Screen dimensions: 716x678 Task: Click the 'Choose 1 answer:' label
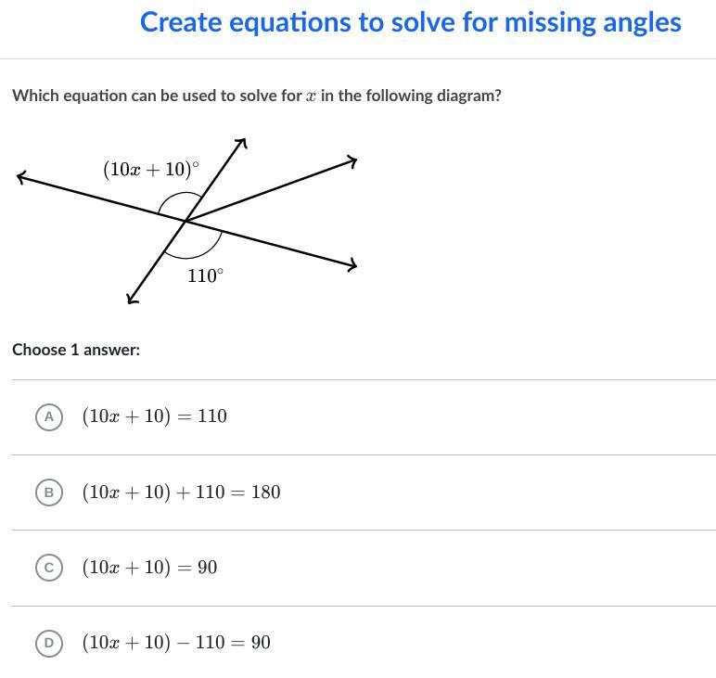(76, 350)
